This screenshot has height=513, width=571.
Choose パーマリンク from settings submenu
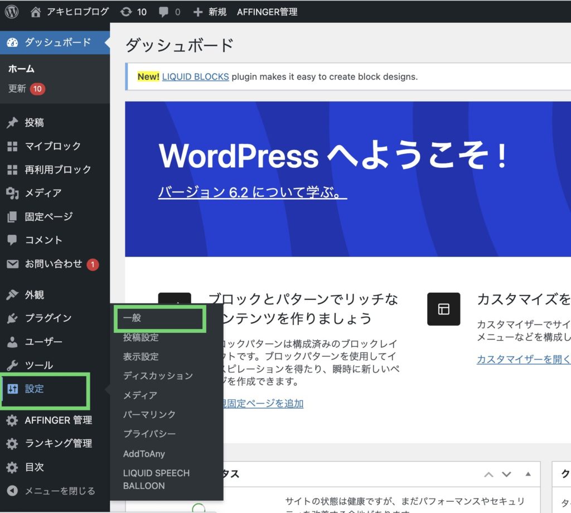(149, 414)
